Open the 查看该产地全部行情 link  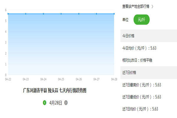tap(136, 6)
